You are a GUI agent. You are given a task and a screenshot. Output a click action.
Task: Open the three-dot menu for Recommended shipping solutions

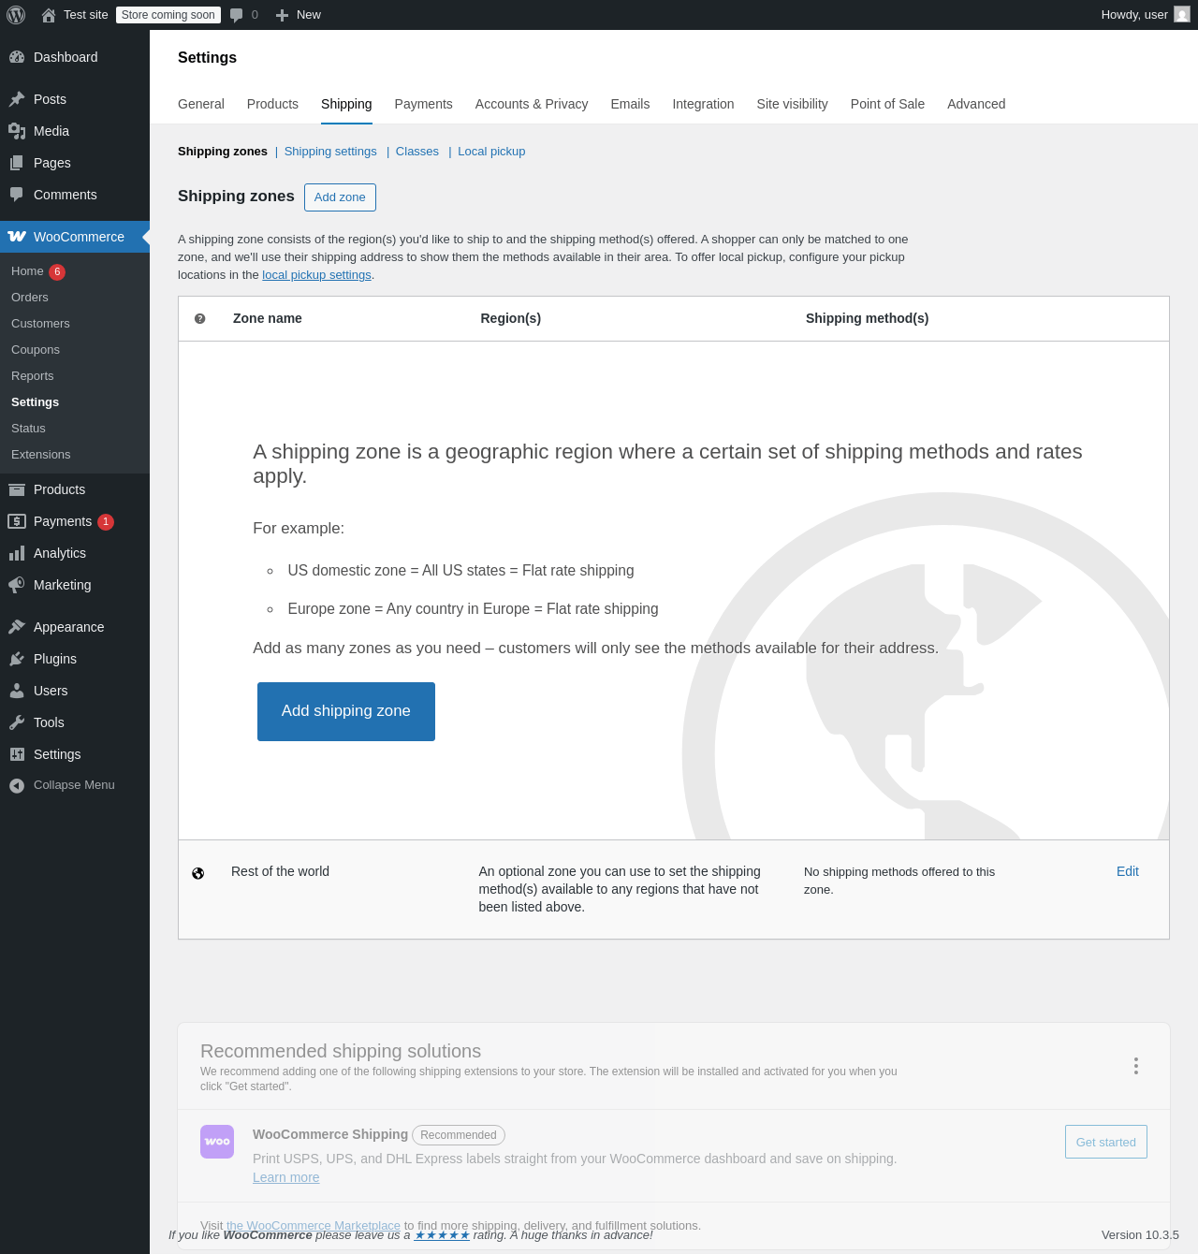click(x=1136, y=1066)
